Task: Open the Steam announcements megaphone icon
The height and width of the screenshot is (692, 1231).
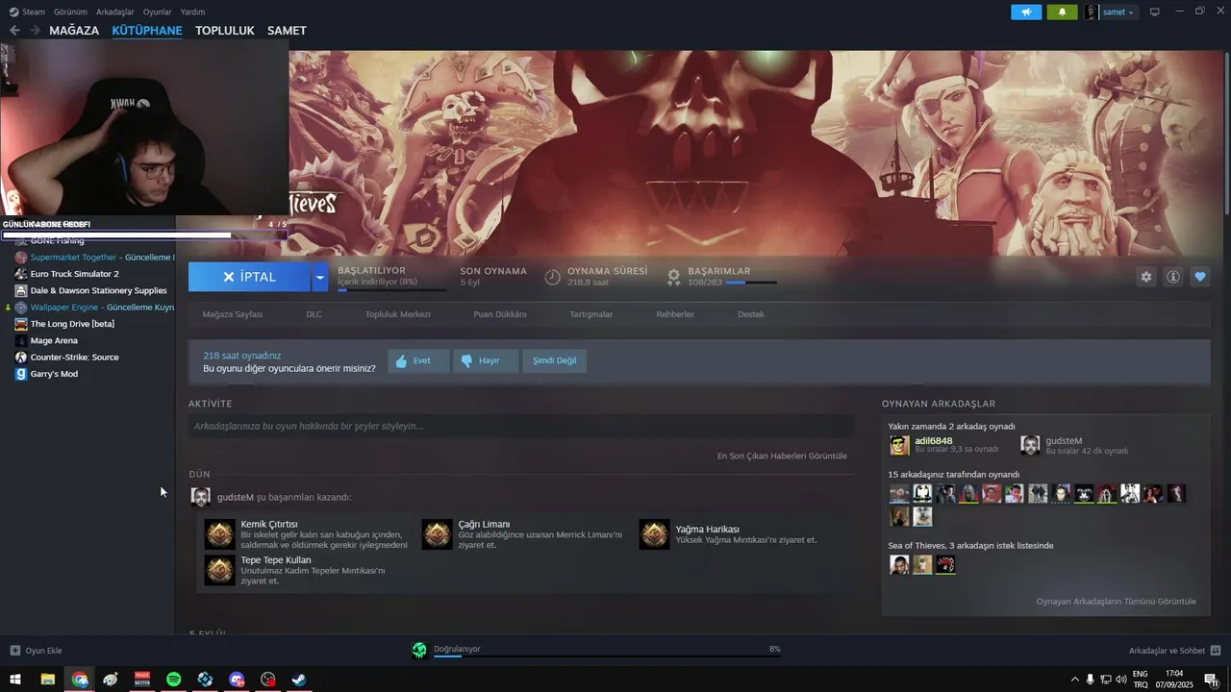Action: click(1026, 12)
